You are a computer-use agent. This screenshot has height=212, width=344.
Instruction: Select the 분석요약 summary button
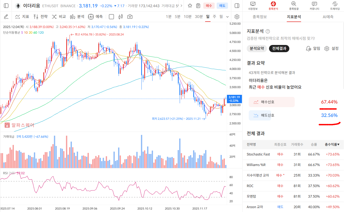point(257,49)
